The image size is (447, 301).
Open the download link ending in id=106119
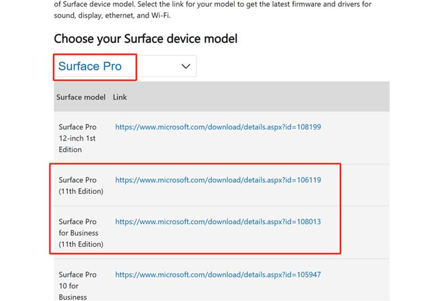(218, 180)
